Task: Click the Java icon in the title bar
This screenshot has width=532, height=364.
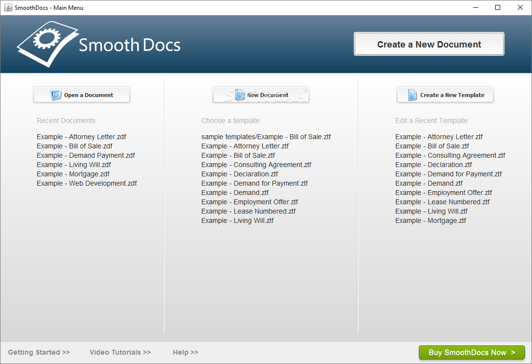Action: (8, 7)
